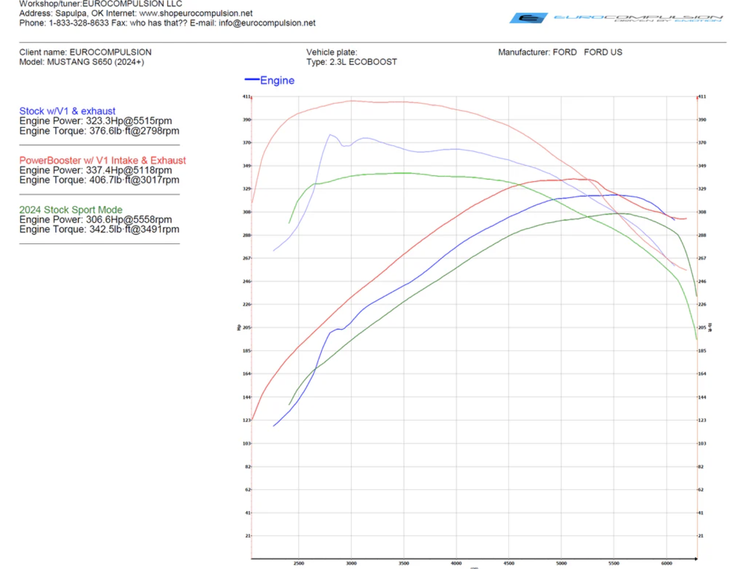Click the info@eurocompulsion.net email address
The height and width of the screenshot is (569, 745).
click(x=267, y=23)
